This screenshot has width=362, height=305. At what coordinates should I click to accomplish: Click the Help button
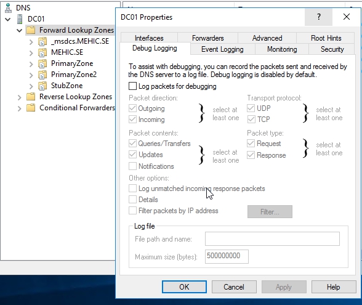pos(334,287)
